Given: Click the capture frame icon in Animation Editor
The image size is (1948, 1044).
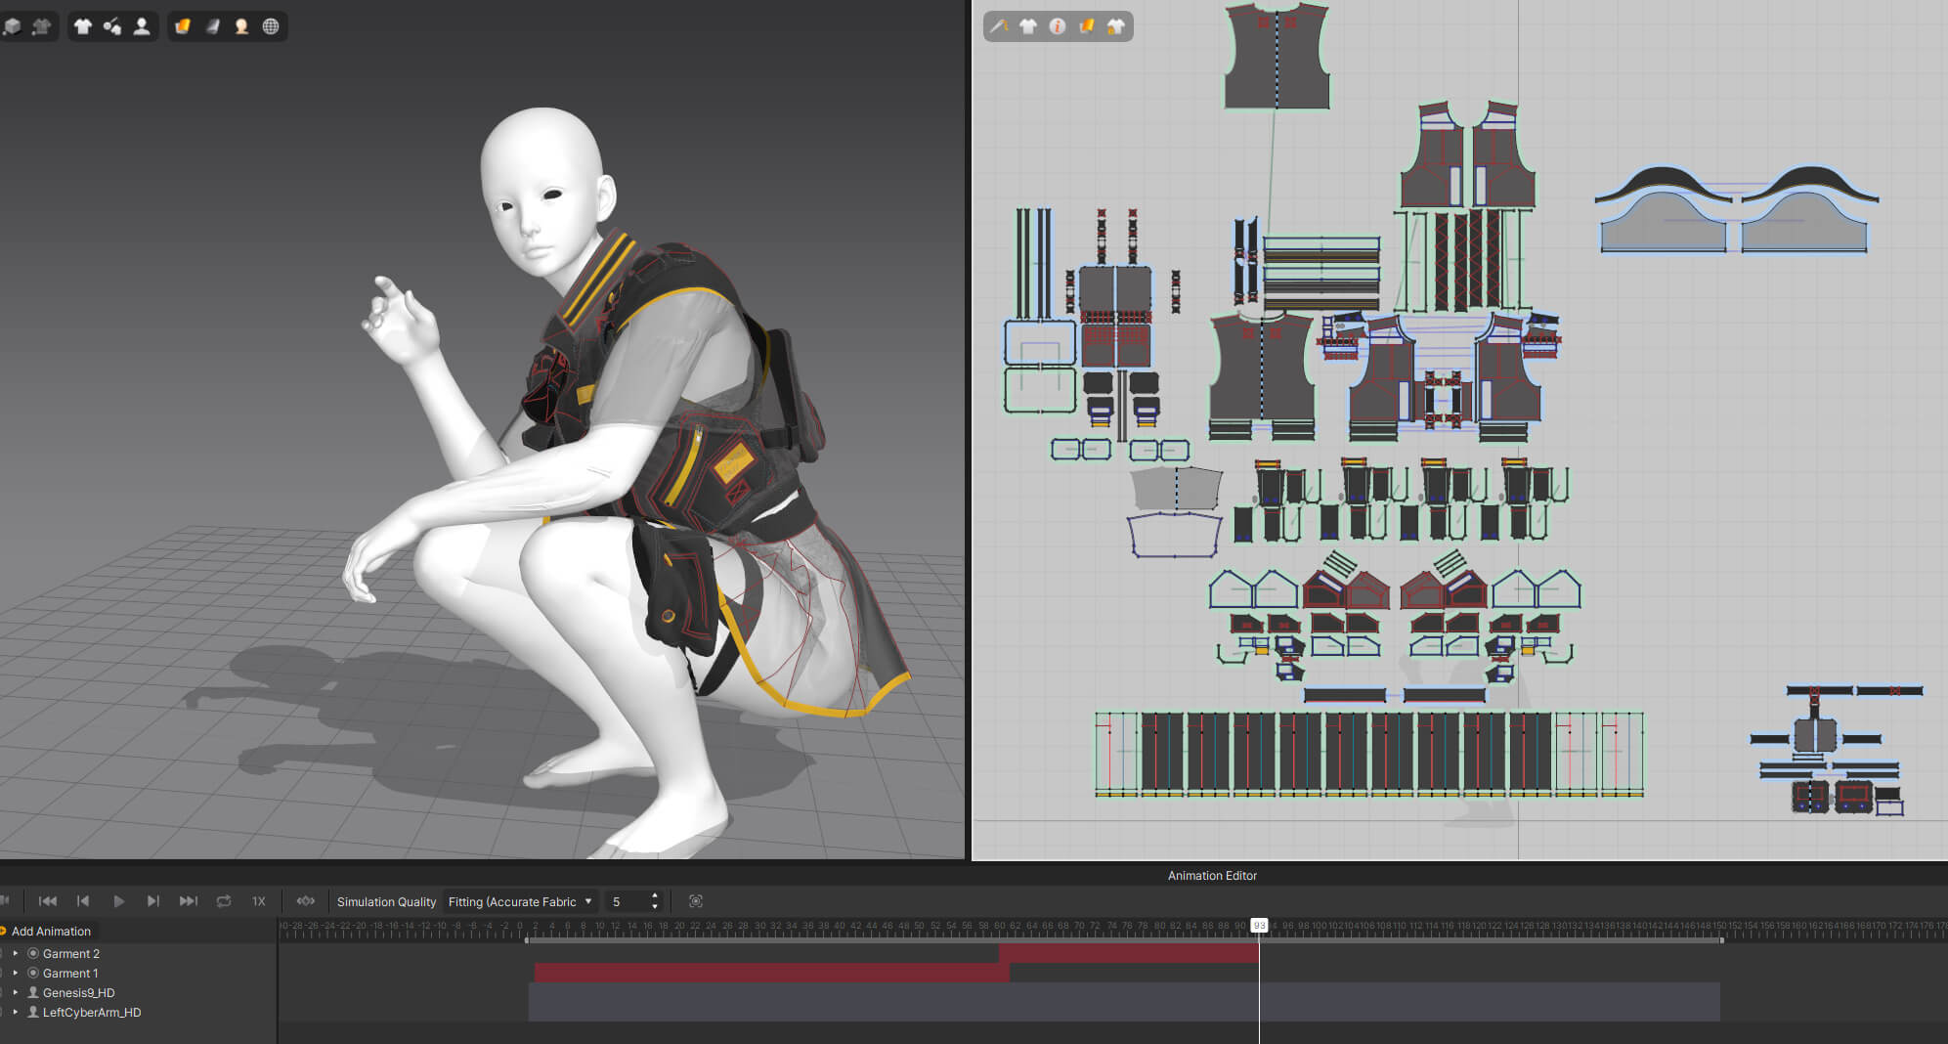Looking at the screenshot, I should point(696,901).
